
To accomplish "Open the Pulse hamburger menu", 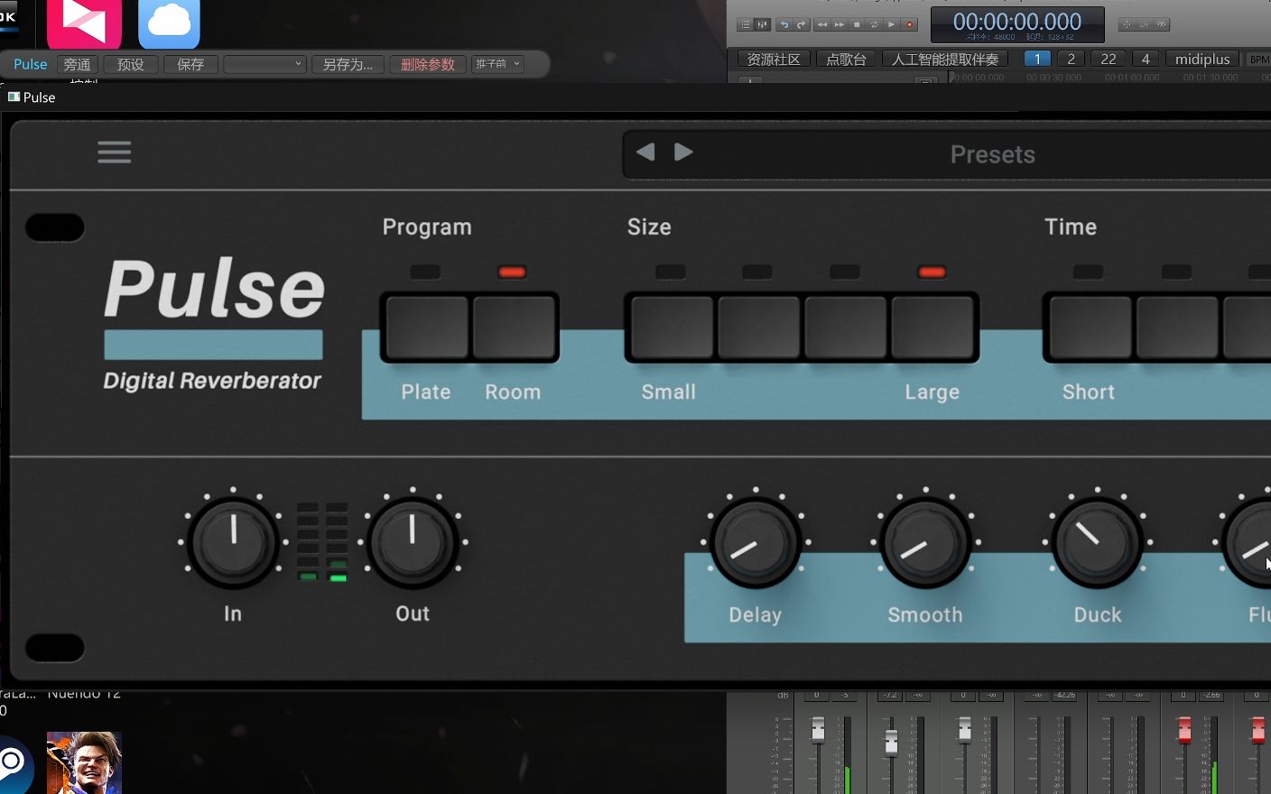I will tap(115, 152).
